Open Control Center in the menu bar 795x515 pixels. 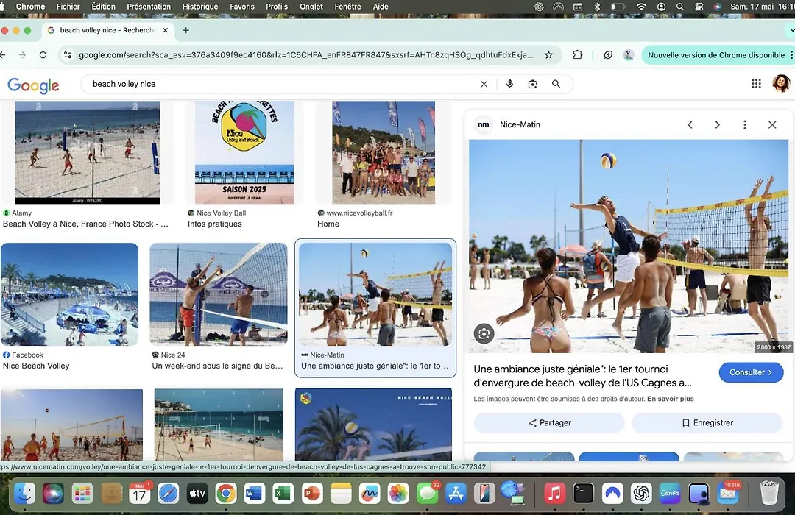point(699,7)
